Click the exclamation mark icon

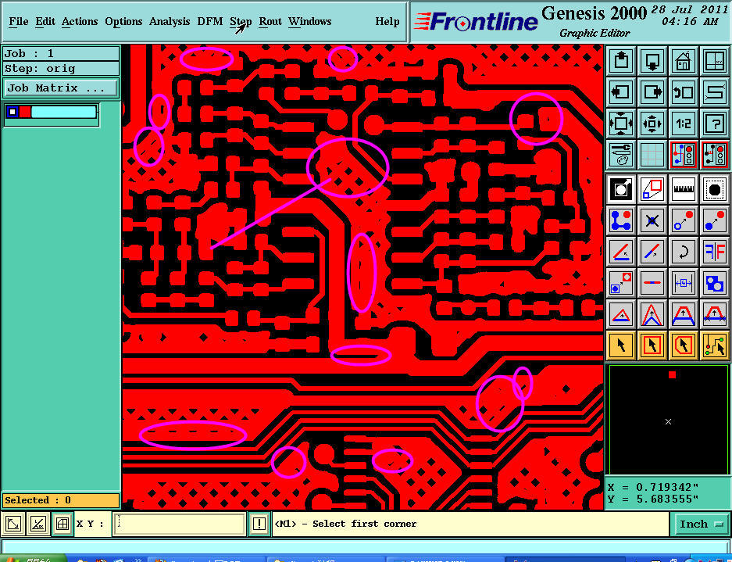[259, 524]
